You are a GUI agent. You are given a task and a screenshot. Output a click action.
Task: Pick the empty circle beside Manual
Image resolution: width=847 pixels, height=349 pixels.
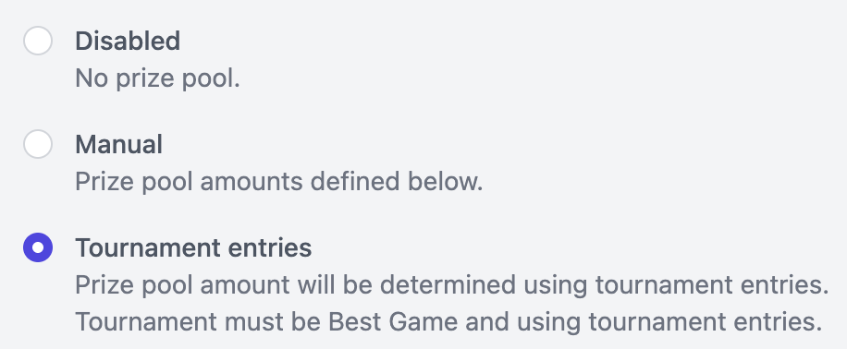click(x=38, y=144)
